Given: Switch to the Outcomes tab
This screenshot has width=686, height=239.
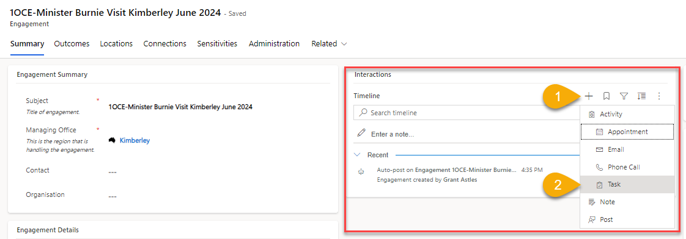Looking at the screenshot, I should (72, 44).
